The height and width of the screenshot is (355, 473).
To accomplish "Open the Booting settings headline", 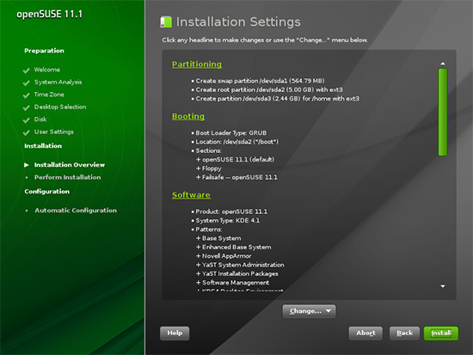I will 188,116.
